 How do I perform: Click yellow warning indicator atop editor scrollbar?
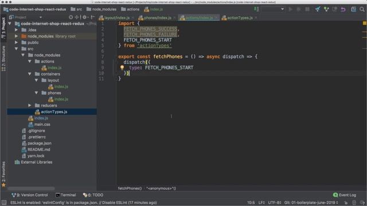pyautogui.click(x=365, y=23)
